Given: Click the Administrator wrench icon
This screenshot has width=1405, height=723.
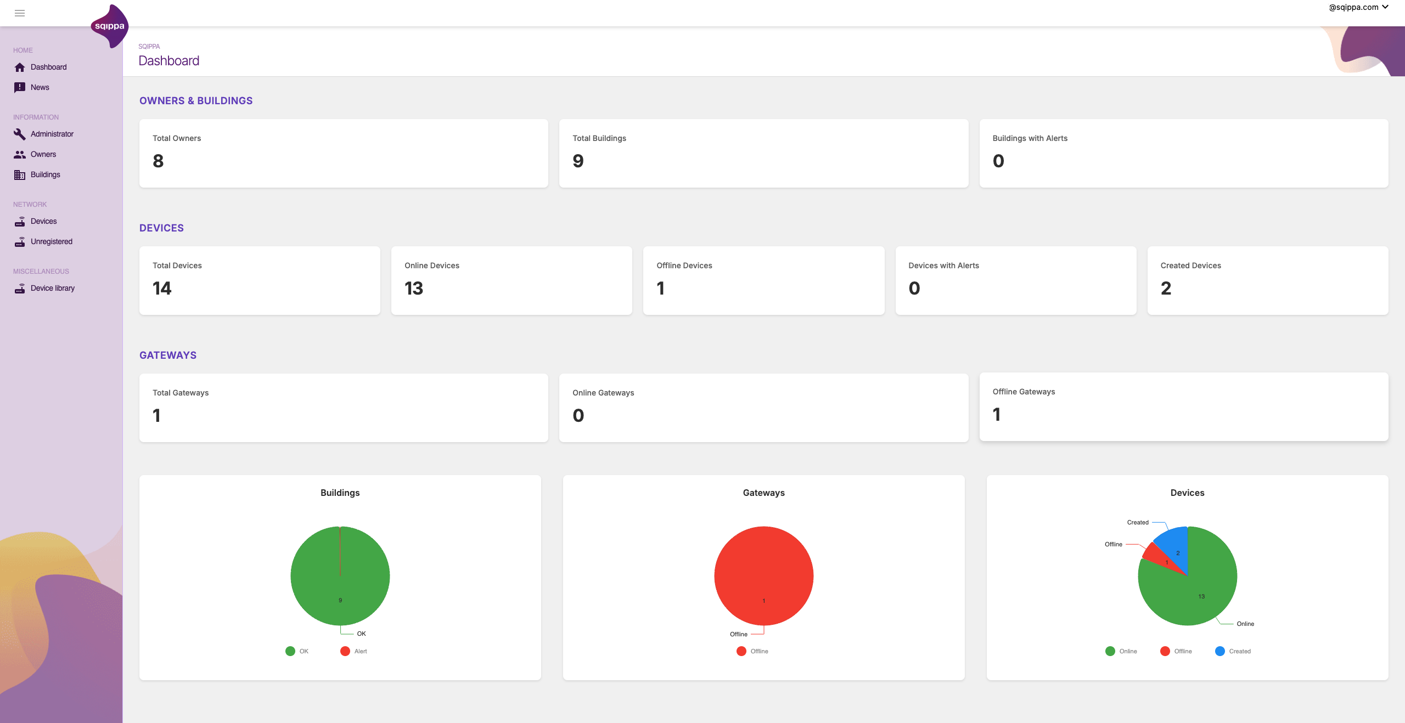Looking at the screenshot, I should 20,134.
